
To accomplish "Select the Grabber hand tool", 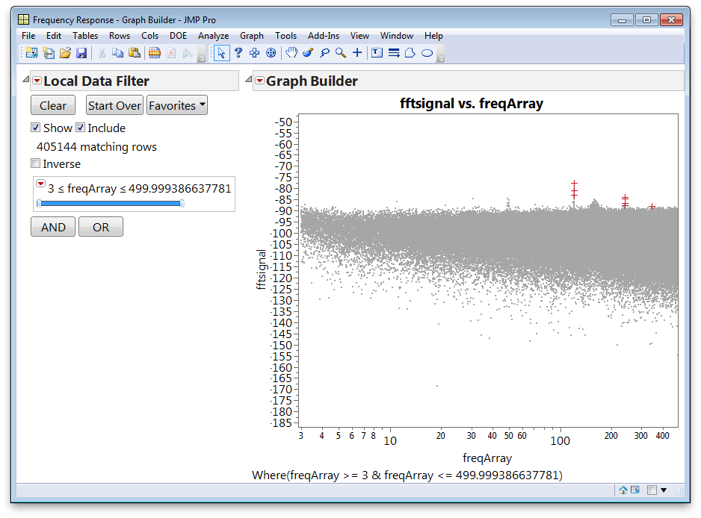I will pos(291,53).
